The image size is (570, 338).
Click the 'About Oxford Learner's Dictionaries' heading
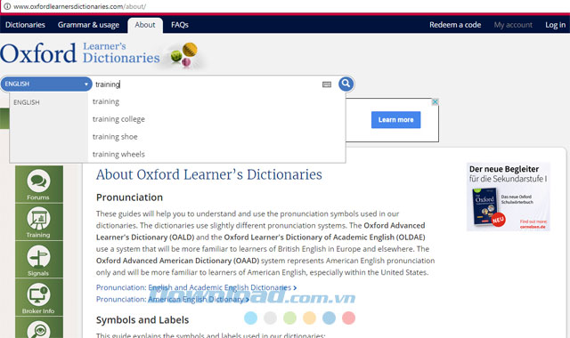click(209, 174)
